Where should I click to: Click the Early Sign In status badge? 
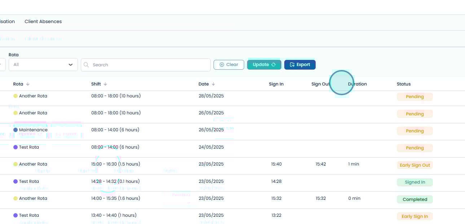[414, 216]
